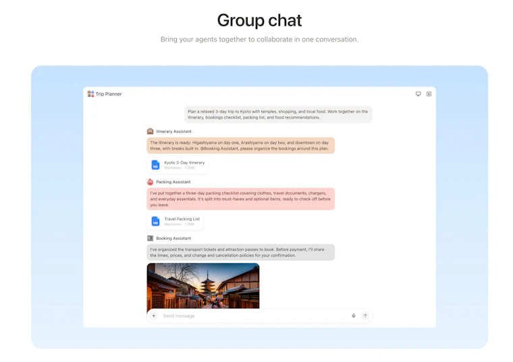Open the monitor display icon in header
This screenshot has width=513, height=362.
coord(418,94)
